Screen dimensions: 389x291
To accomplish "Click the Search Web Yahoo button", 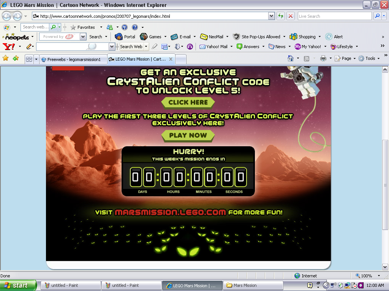I will 131,47.
